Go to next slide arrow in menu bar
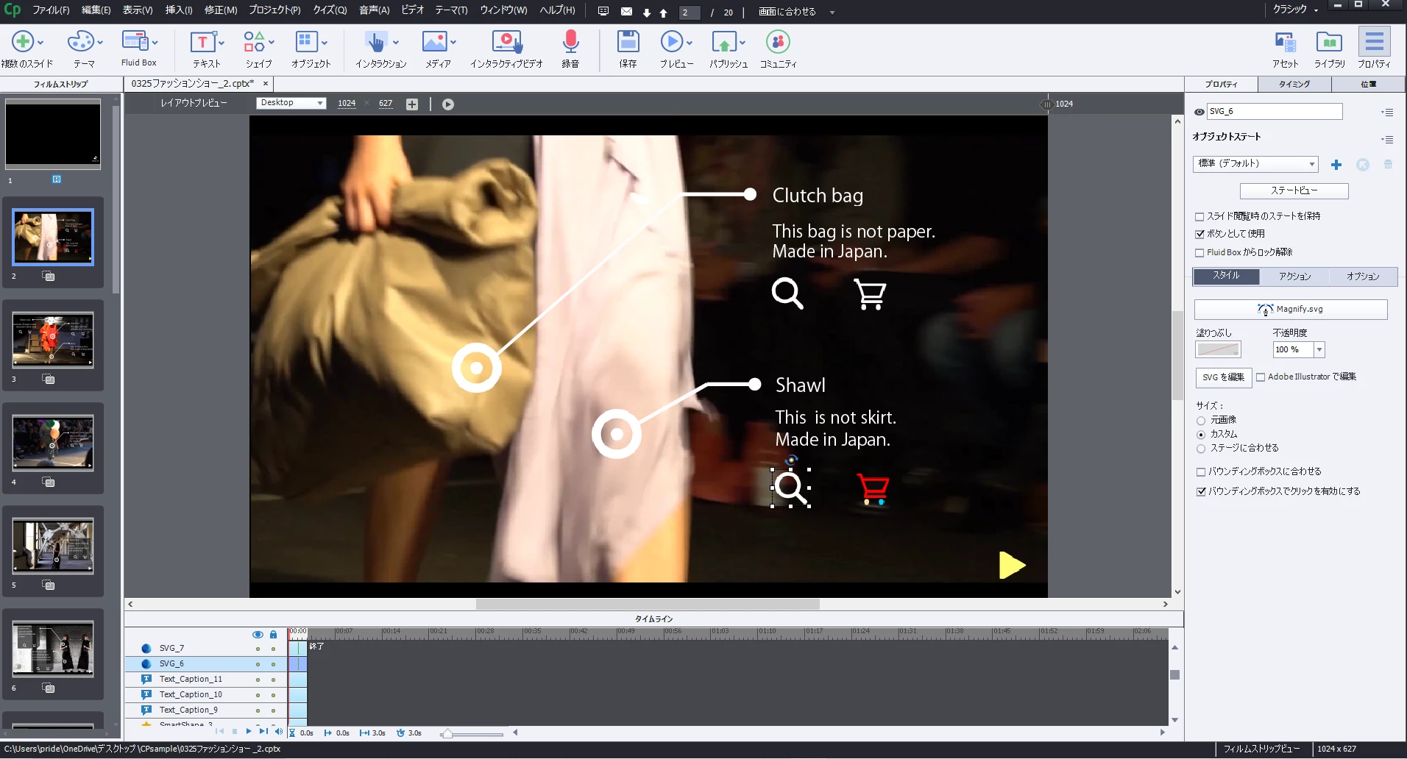This screenshot has width=1407, height=759. (x=647, y=13)
